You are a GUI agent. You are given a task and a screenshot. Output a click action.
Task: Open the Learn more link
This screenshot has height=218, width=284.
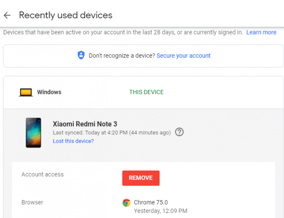[x=261, y=32]
